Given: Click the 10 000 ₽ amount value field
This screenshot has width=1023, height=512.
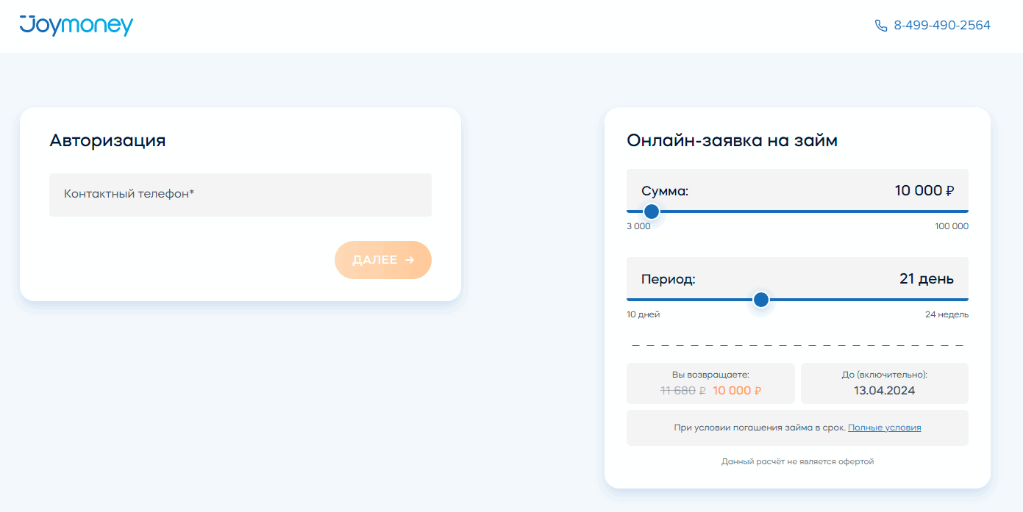Looking at the screenshot, I should tap(924, 191).
